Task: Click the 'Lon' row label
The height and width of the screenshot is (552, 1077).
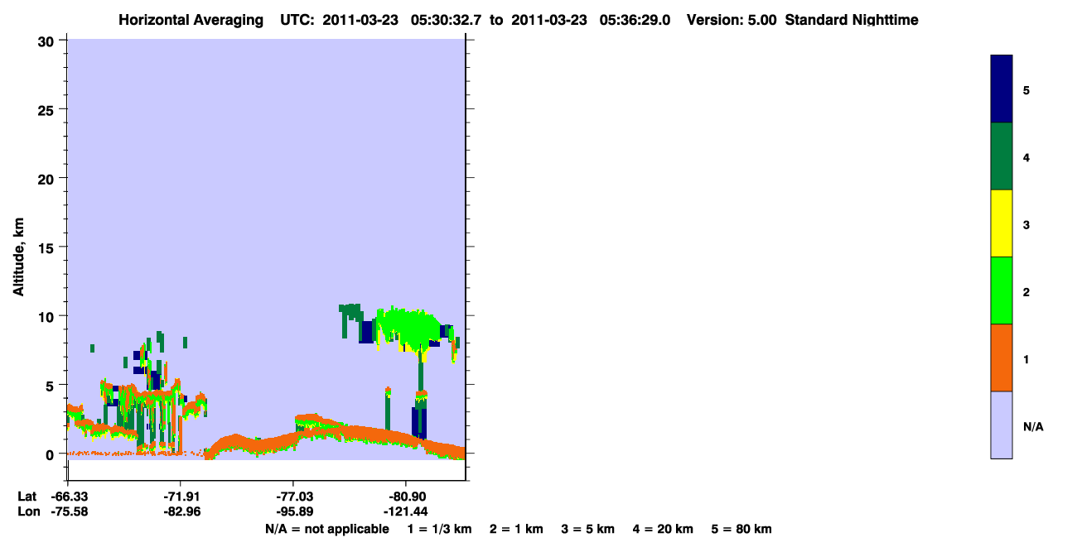Action: 28,511
